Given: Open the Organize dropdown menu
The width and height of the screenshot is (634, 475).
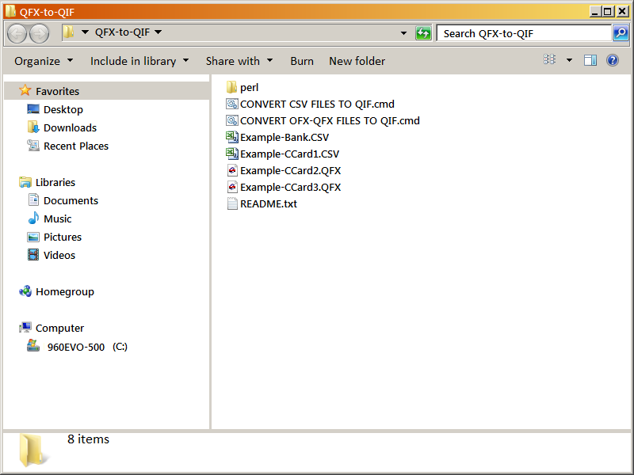Looking at the screenshot, I should (x=44, y=61).
